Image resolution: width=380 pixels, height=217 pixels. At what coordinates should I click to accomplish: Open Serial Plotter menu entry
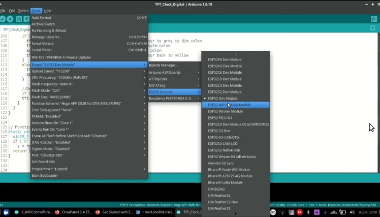(x=89, y=50)
